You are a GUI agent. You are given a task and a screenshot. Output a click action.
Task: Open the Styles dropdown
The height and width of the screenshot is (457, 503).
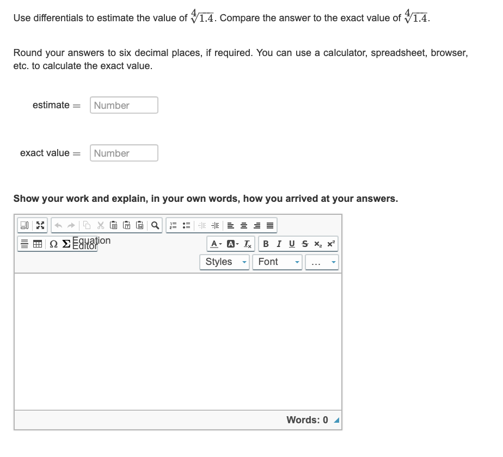[x=224, y=262]
